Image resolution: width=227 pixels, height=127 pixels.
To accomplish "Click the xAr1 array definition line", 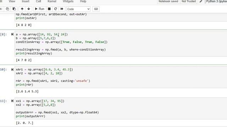I will [x=44, y=69].
